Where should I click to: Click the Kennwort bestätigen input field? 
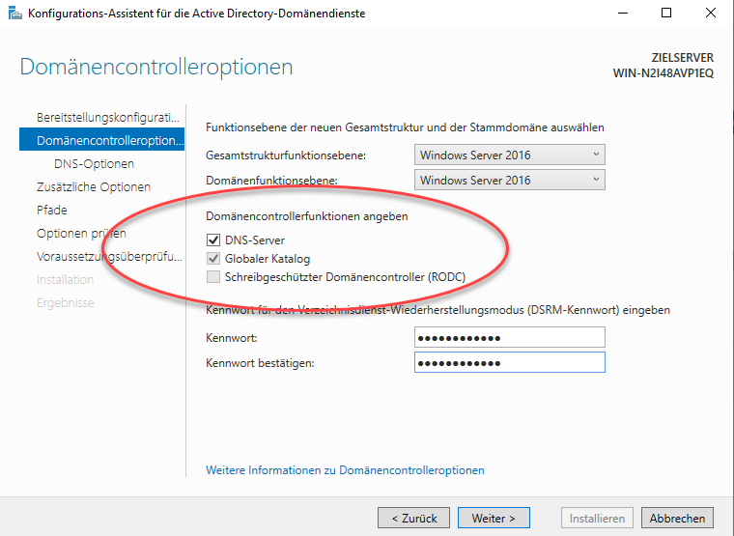click(x=509, y=362)
